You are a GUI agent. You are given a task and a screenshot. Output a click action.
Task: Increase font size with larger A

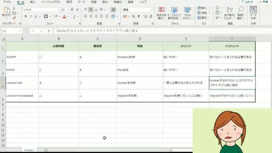pos(72,10)
